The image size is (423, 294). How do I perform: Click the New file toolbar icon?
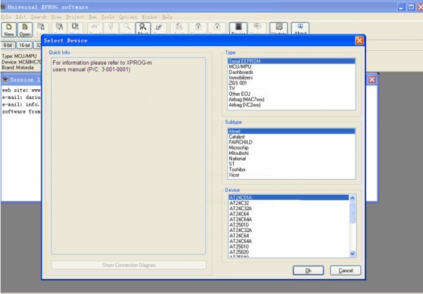tap(9, 30)
